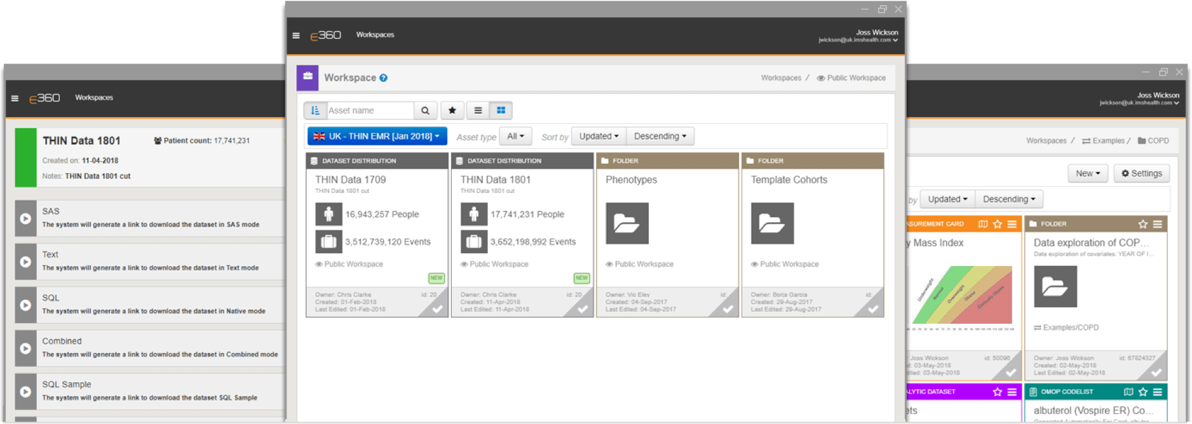Click the Events briefcase icon on THIN Data 1801
The width and height of the screenshot is (1192, 424).
(x=474, y=242)
